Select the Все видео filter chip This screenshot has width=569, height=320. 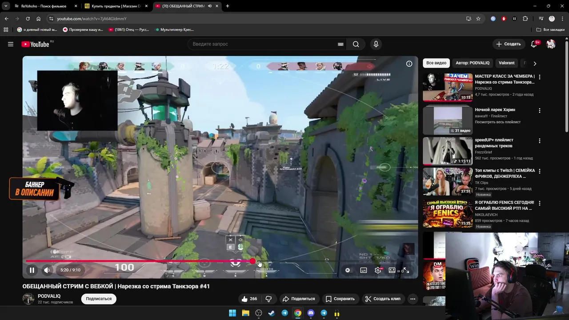(x=436, y=63)
